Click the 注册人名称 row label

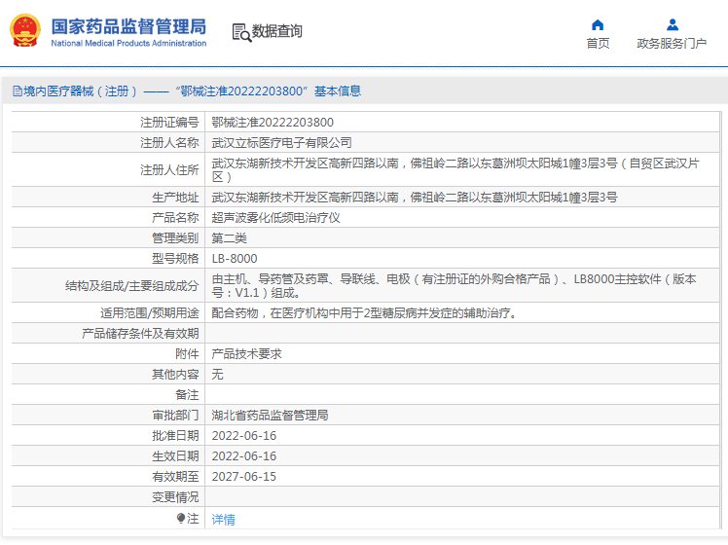169,142
